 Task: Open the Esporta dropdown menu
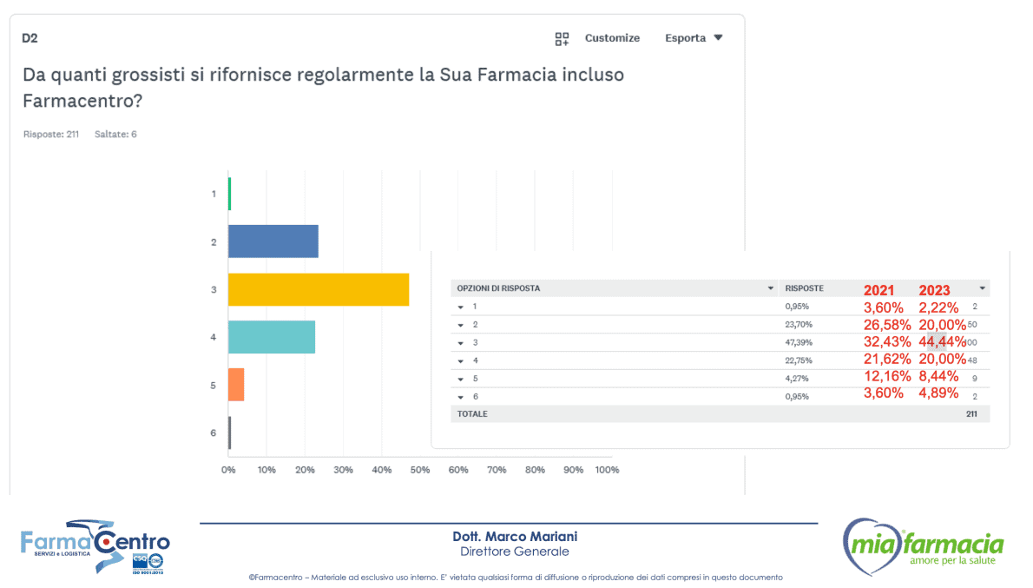click(x=694, y=38)
